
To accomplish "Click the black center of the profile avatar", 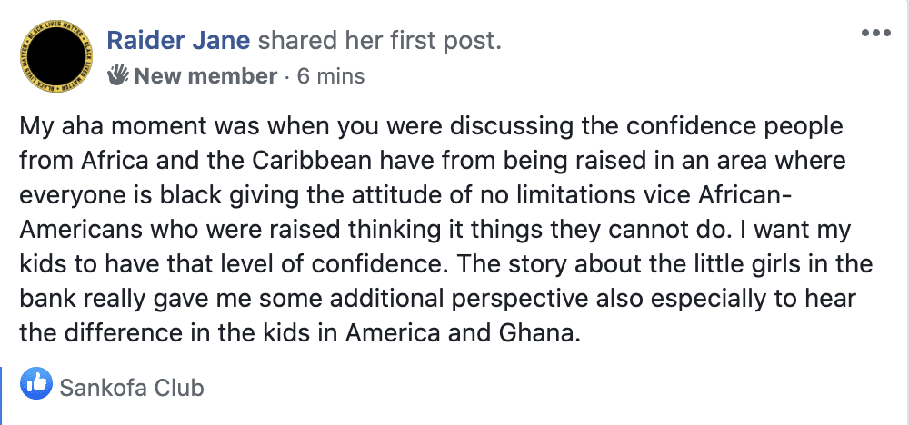I will tap(56, 56).
